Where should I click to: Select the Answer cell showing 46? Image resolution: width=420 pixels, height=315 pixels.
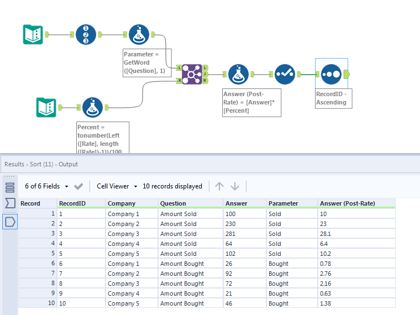pyautogui.click(x=245, y=303)
